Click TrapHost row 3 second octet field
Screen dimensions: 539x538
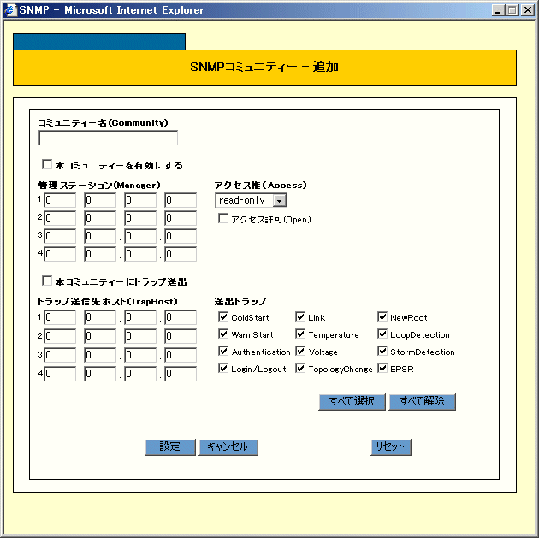point(100,355)
